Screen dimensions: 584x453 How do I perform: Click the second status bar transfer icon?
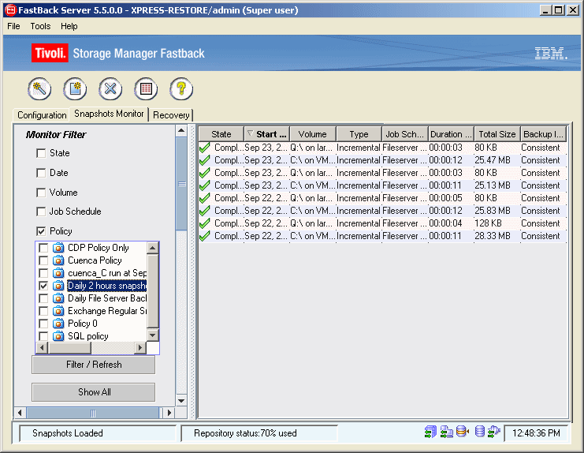pos(447,432)
